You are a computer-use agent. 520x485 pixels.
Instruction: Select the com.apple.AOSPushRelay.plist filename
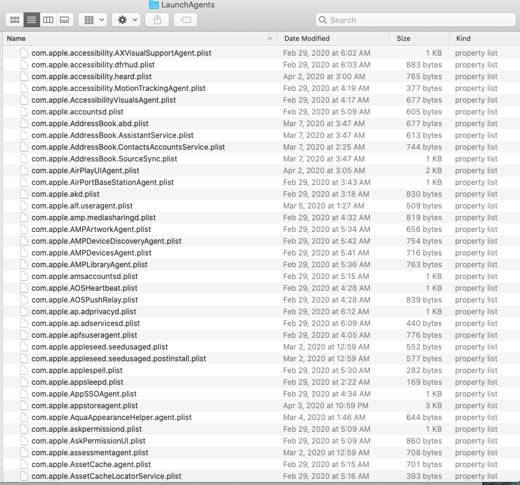coord(85,300)
